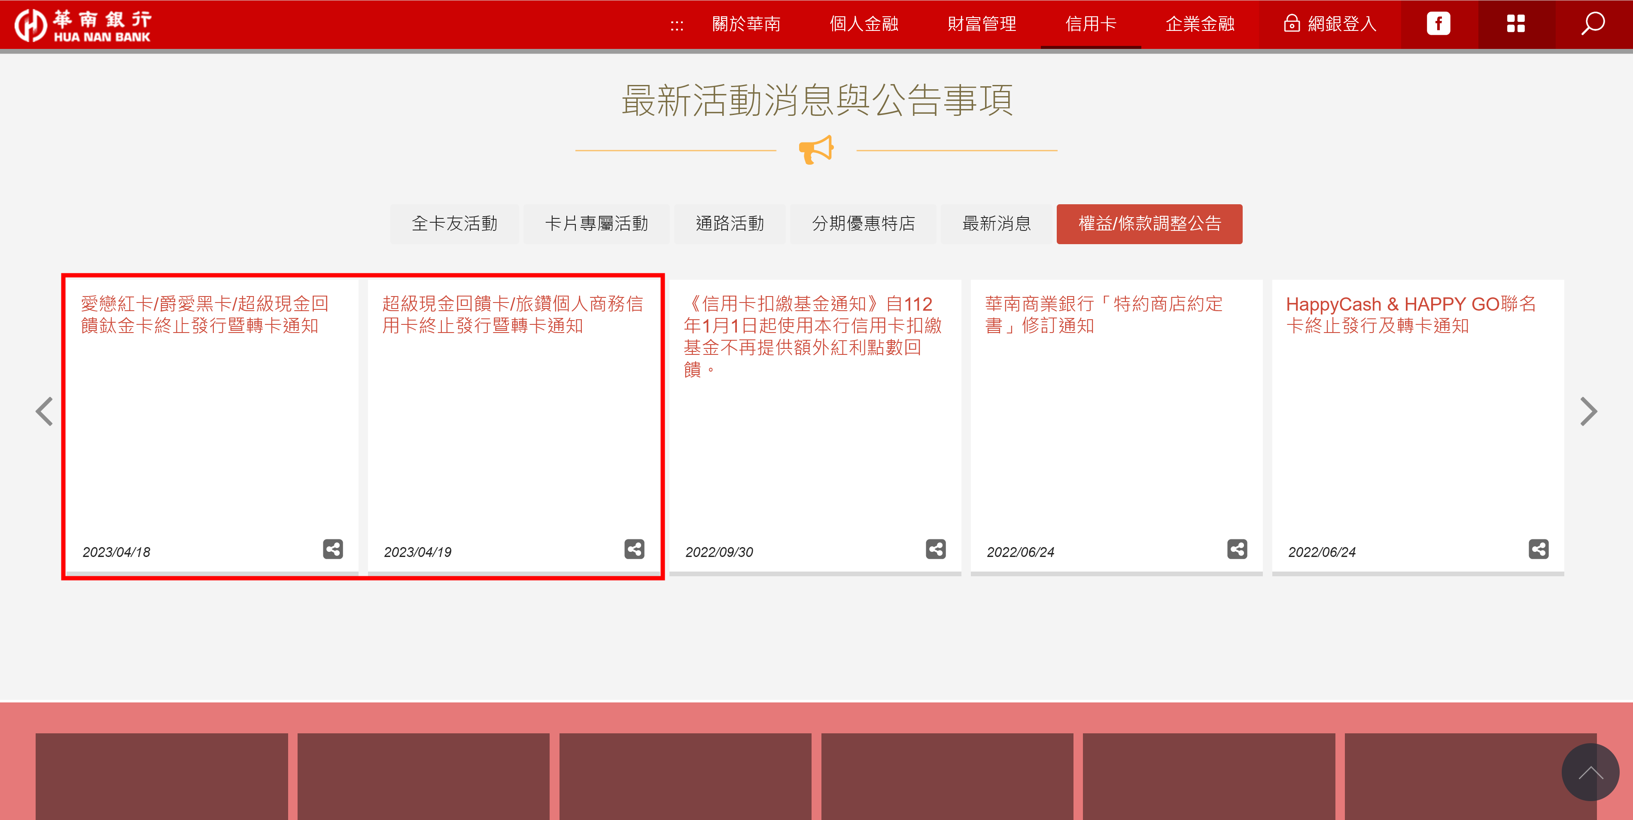The height and width of the screenshot is (820, 1633).
Task: Open 特約商店約定書 修訂通知 announcement
Action: (1104, 315)
